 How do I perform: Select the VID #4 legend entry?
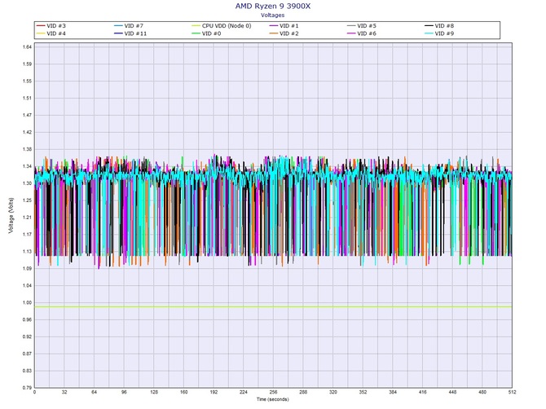[x=51, y=33]
